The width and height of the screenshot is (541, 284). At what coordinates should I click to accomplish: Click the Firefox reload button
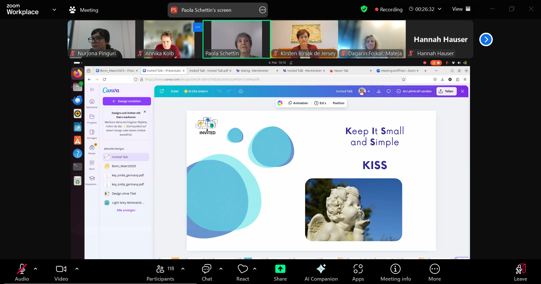click(x=105, y=79)
